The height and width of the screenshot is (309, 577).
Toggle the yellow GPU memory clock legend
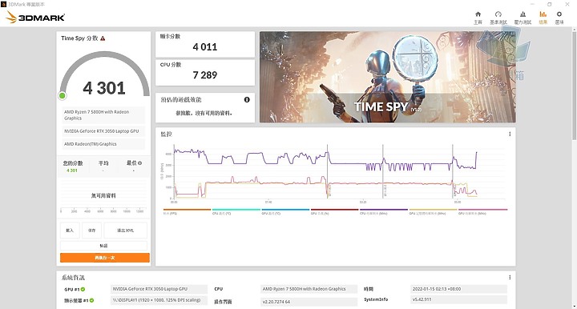pos(433,211)
